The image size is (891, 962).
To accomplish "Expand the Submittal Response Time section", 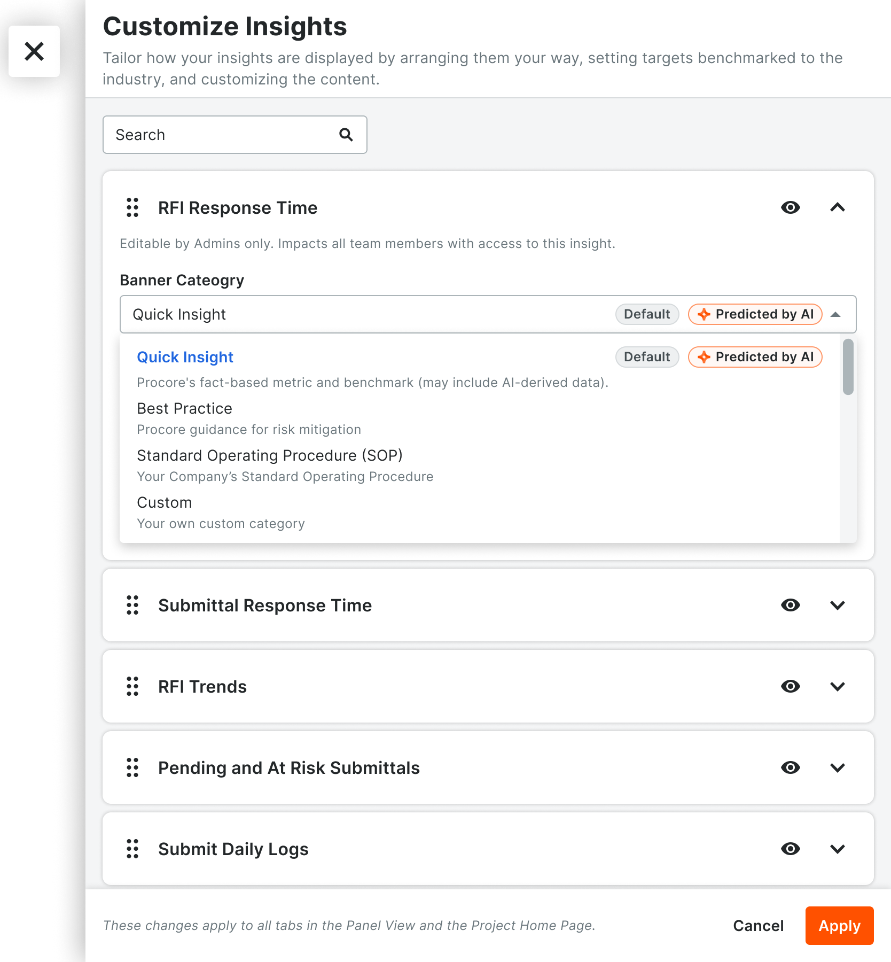I will point(838,605).
